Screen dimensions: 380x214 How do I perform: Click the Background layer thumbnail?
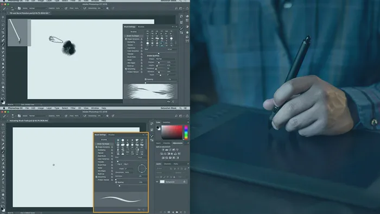[x=162, y=182]
